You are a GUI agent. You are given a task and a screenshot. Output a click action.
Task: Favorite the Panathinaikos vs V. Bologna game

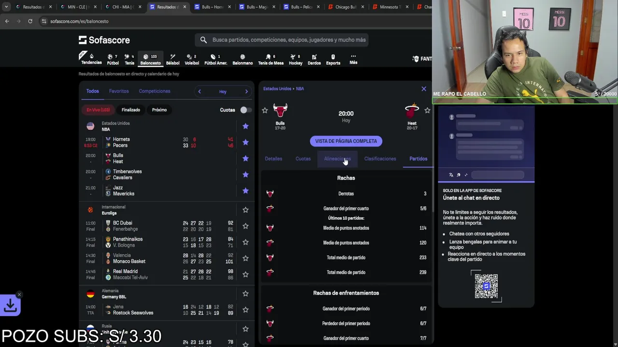[x=245, y=242]
